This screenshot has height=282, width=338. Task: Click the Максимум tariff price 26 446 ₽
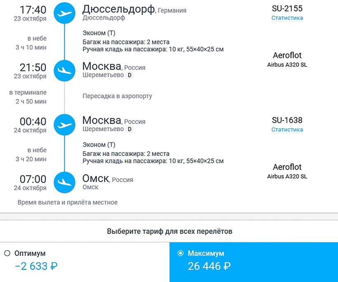209,266
